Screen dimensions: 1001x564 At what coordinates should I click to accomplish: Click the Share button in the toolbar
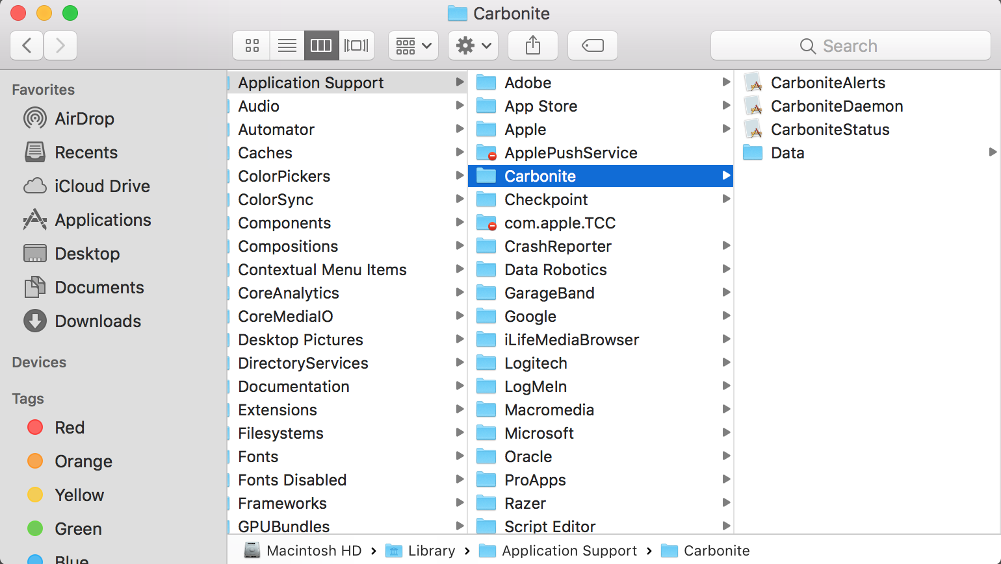point(532,45)
